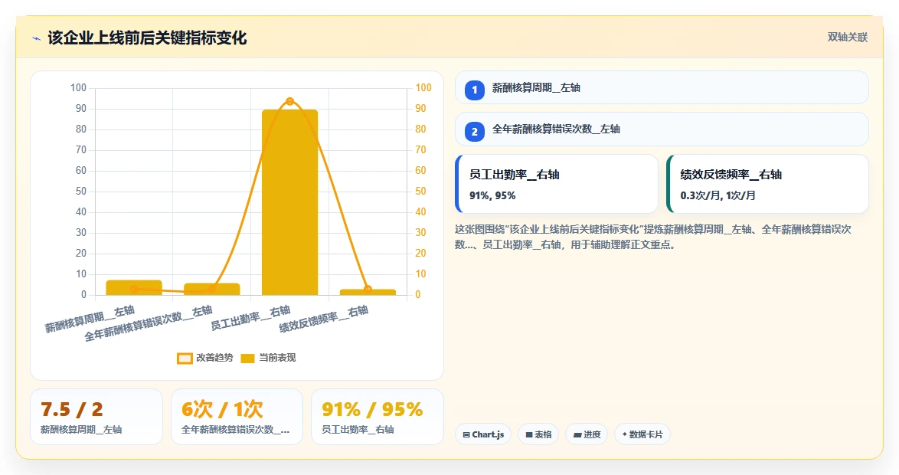
Task: Click x-axis label 绩效反馈频率__右轴
Action: coord(323,319)
